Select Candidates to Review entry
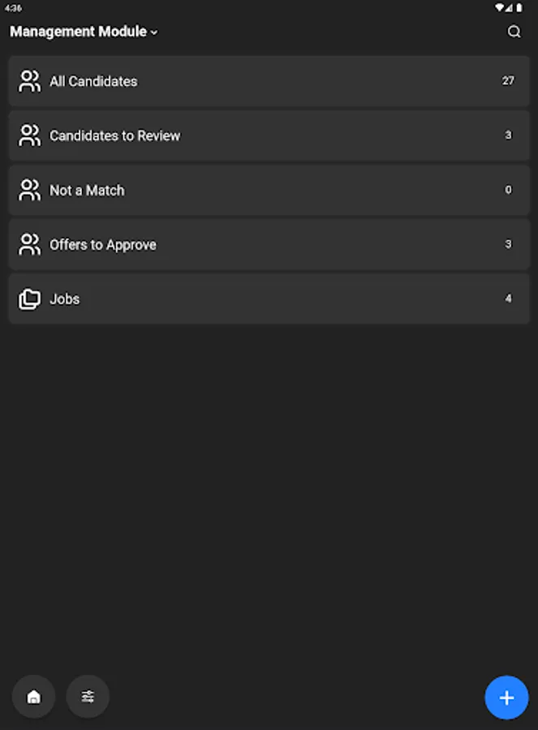This screenshot has height=730, width=538. click(x=114, y=135)
